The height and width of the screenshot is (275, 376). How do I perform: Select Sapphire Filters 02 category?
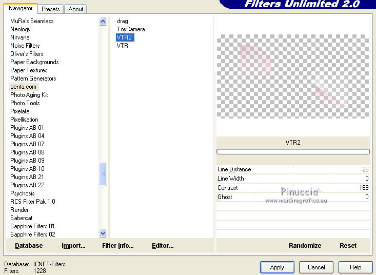click(33, 234)
